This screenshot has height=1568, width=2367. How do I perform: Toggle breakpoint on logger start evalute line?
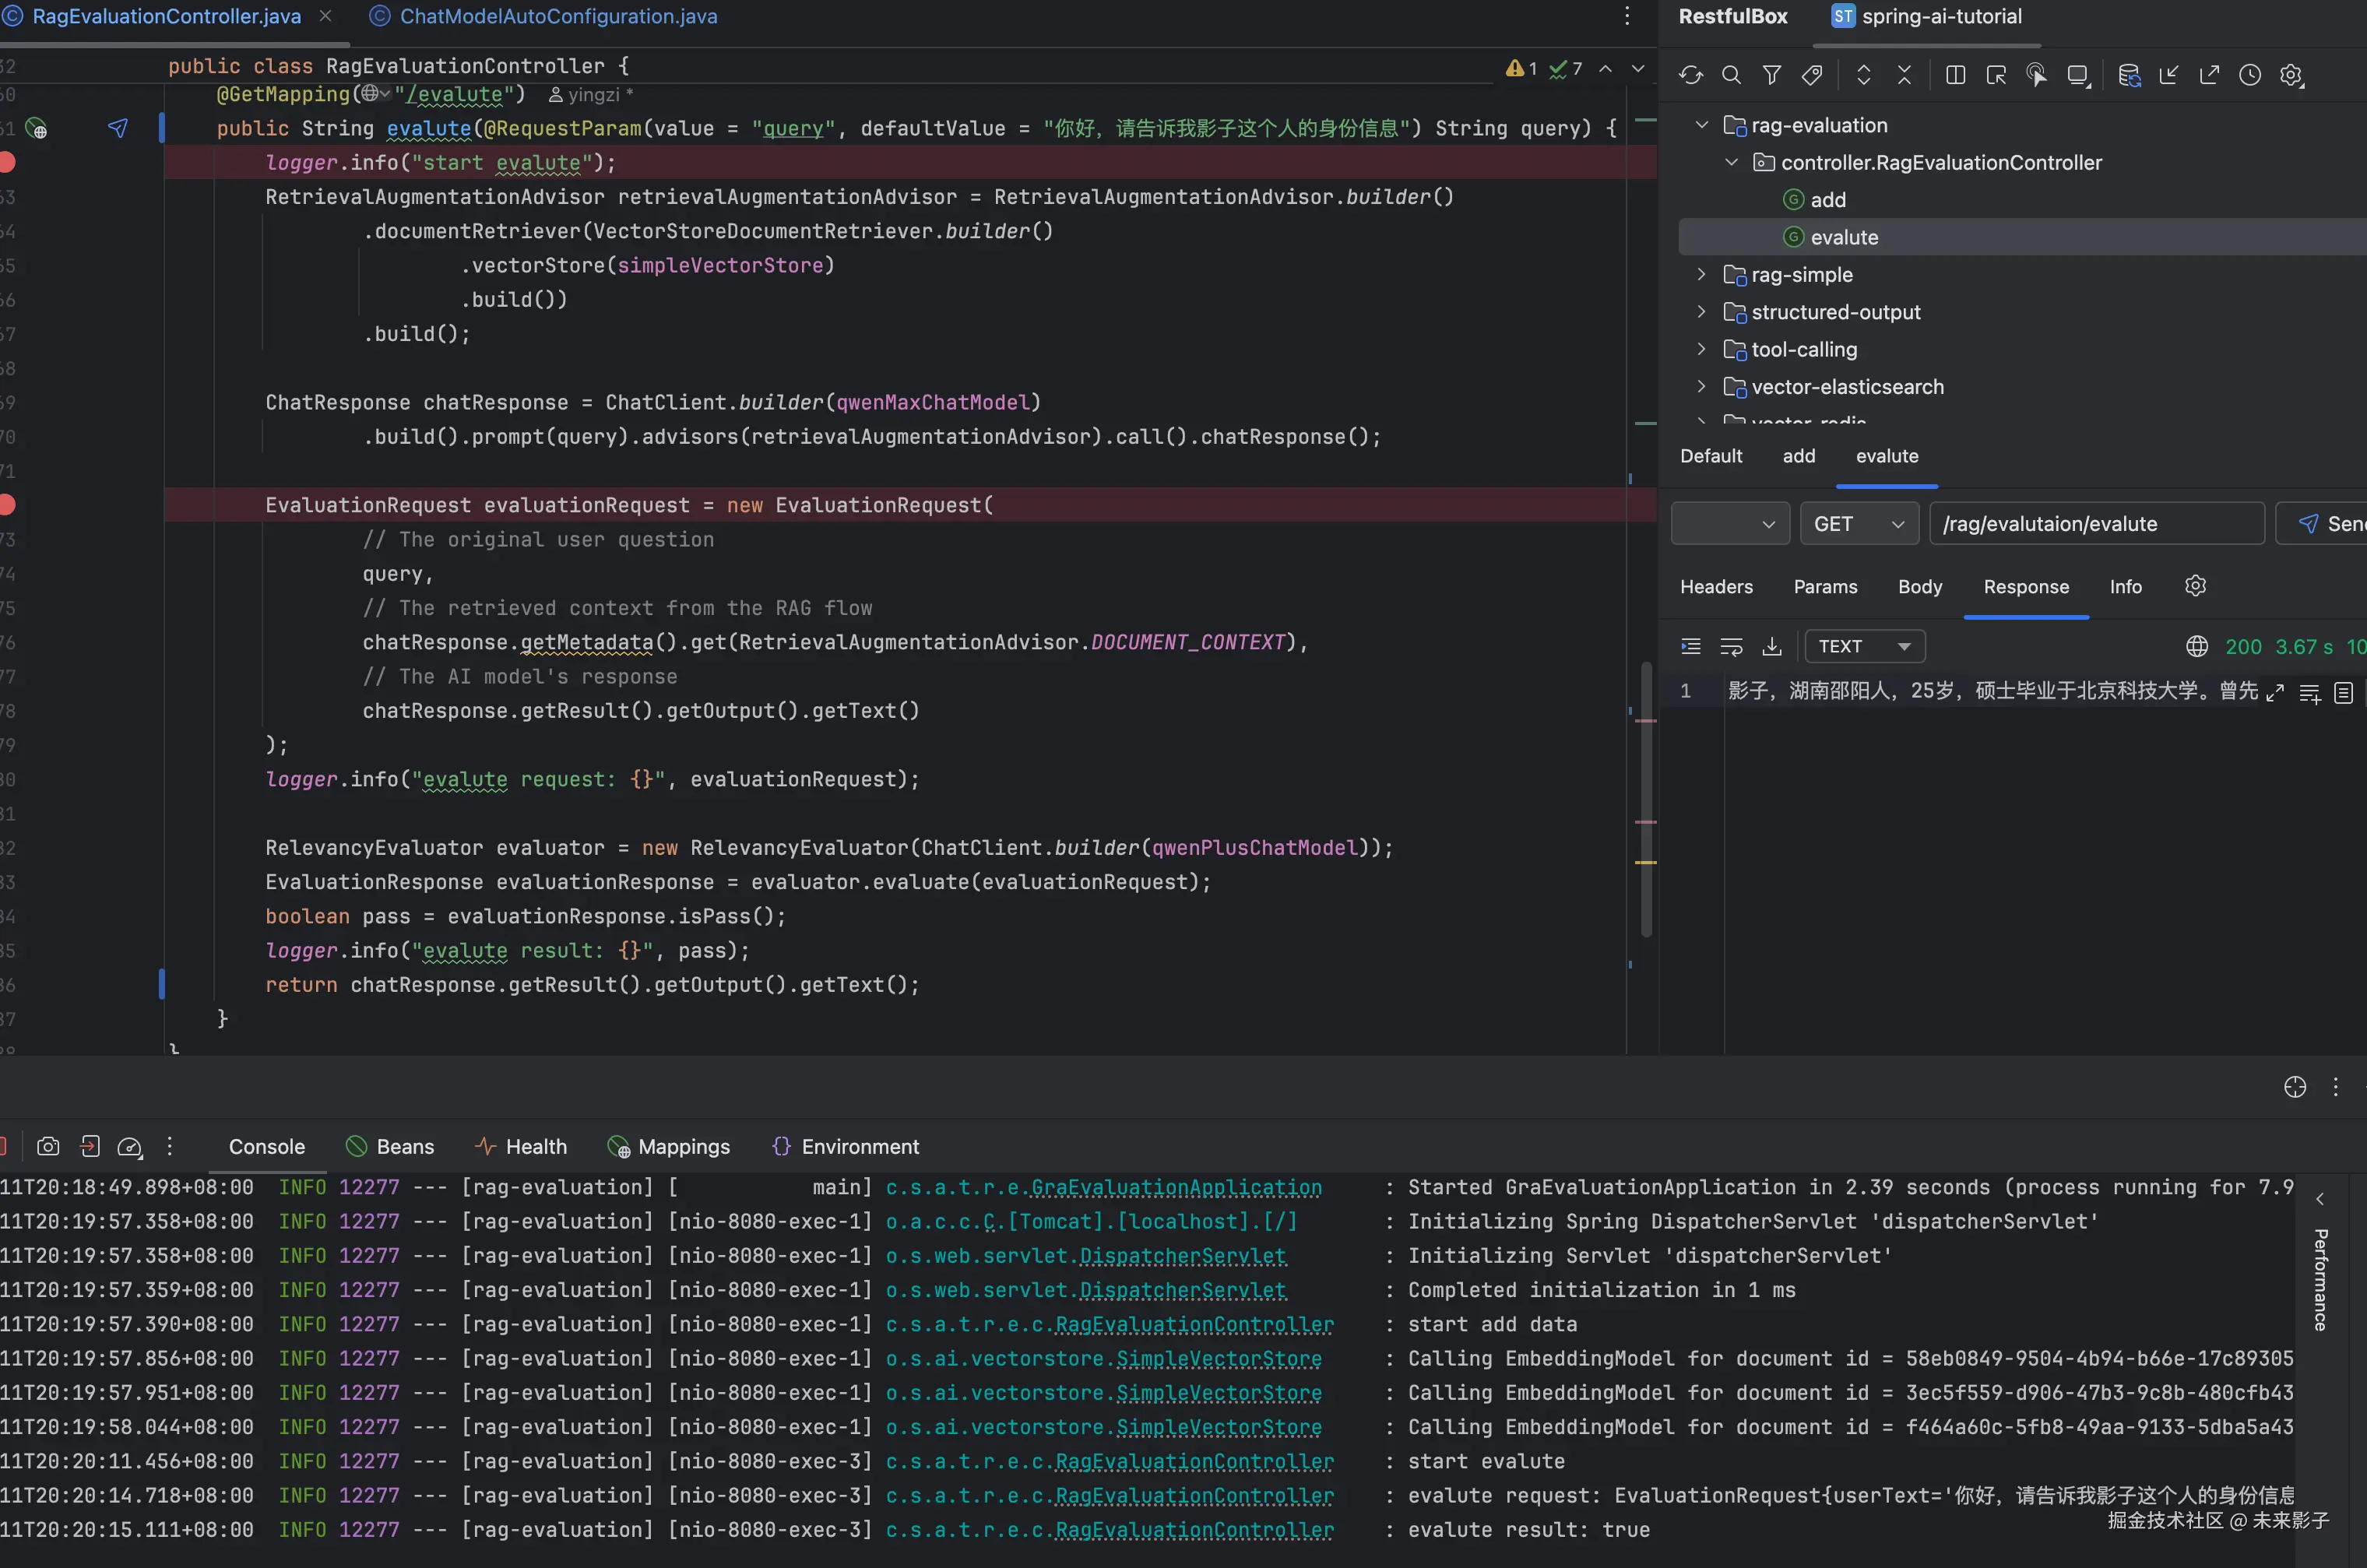coord(8,162)
